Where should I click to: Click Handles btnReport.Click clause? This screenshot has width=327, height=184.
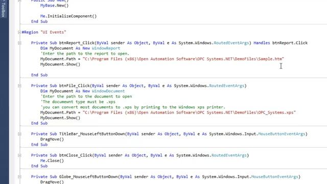tap(281, 43)
